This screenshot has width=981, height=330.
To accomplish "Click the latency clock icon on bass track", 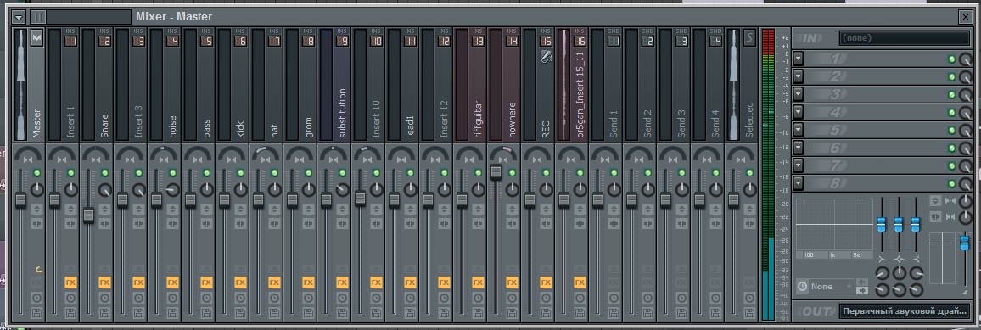I will pos(206,299).
